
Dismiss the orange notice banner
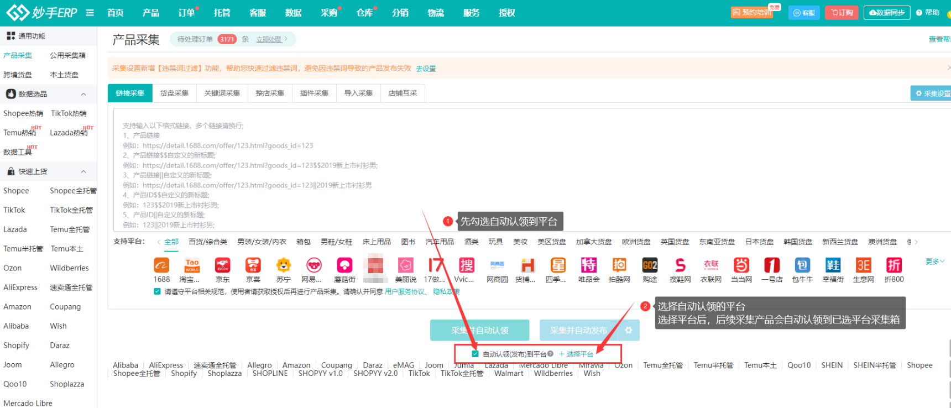click(x=948, y=67)
